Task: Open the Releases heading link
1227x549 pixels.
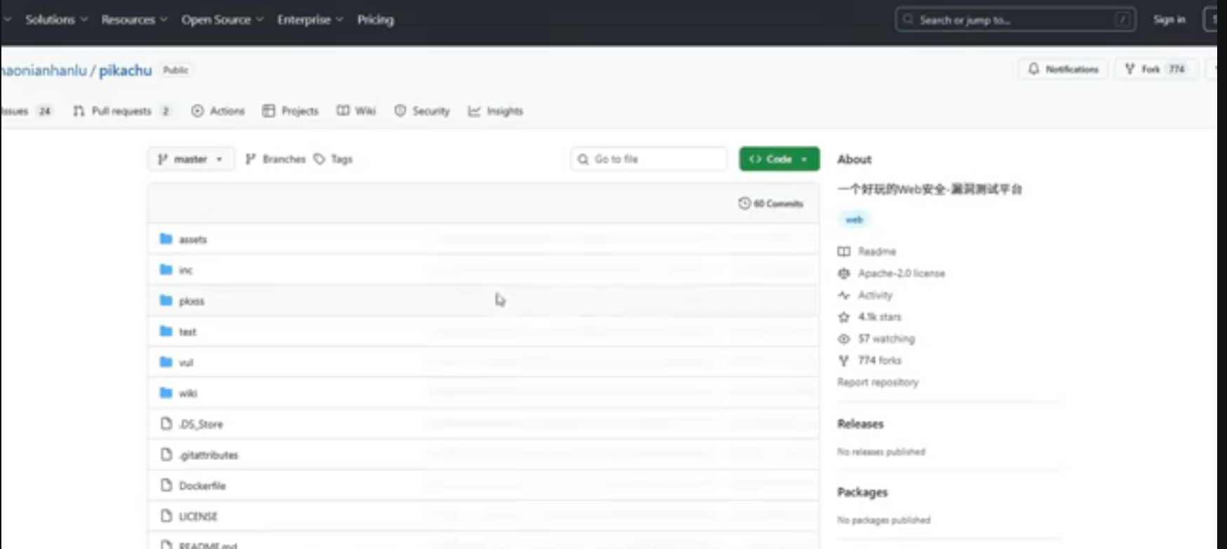Action: [x=860, y=424]
